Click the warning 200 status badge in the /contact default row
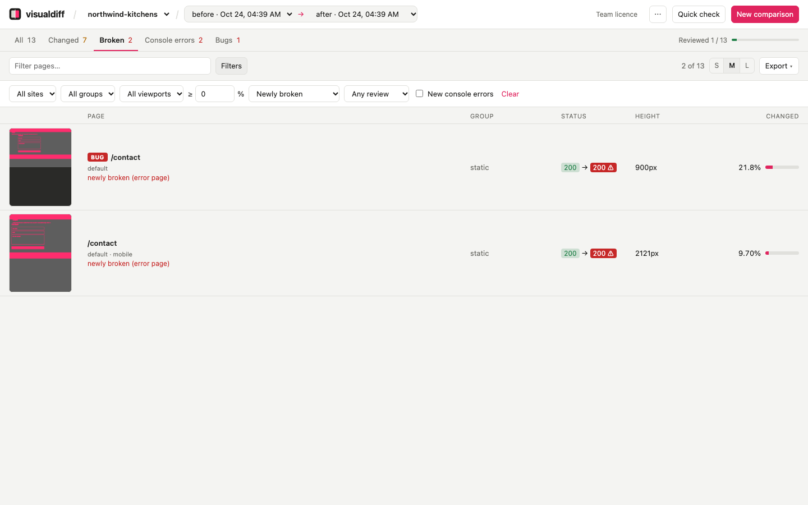 click(603, 167)
